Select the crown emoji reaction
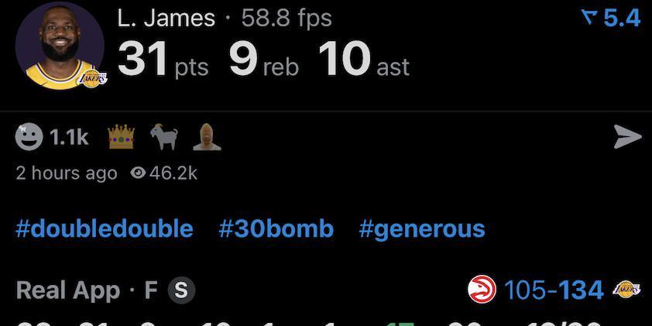This screenshot has width=652, height=326. (121, 137)
